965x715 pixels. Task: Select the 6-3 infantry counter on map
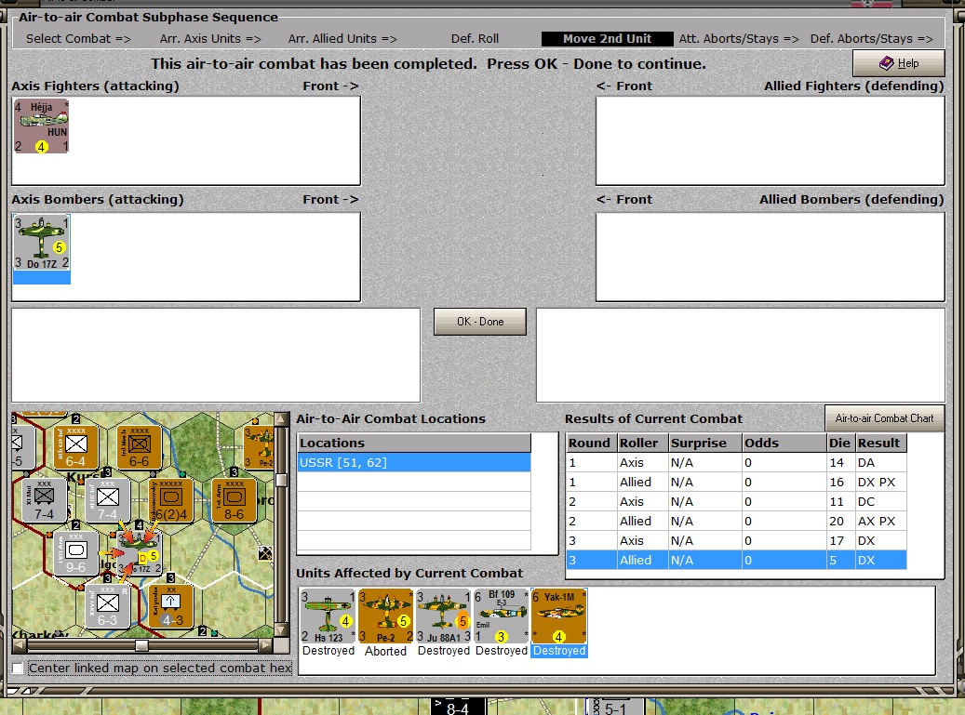tap(107, 606)
